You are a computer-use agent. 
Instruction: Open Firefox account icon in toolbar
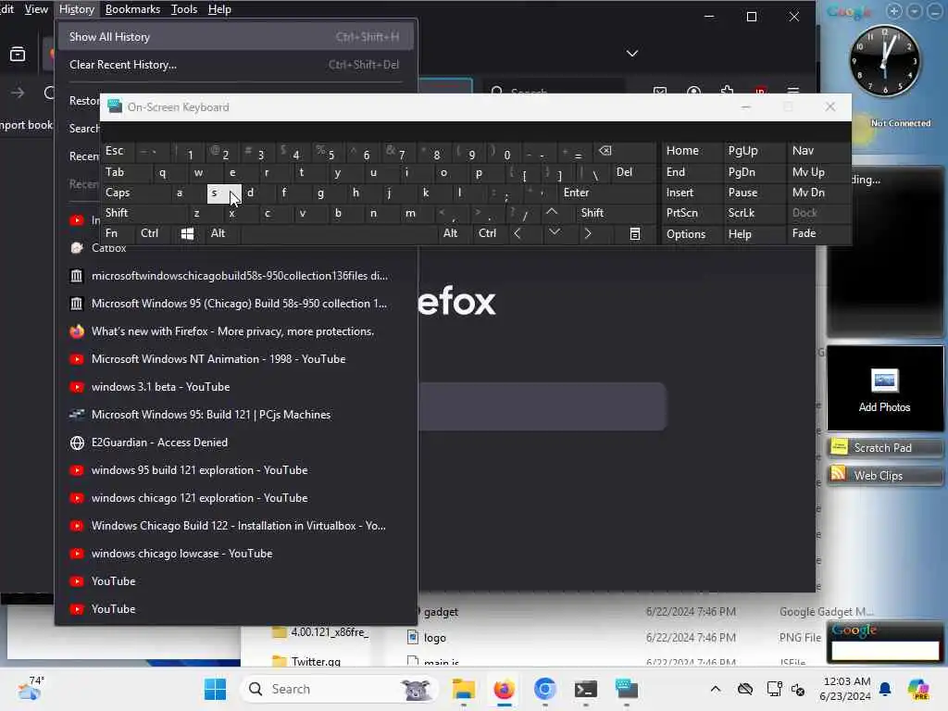click(693, 91)
